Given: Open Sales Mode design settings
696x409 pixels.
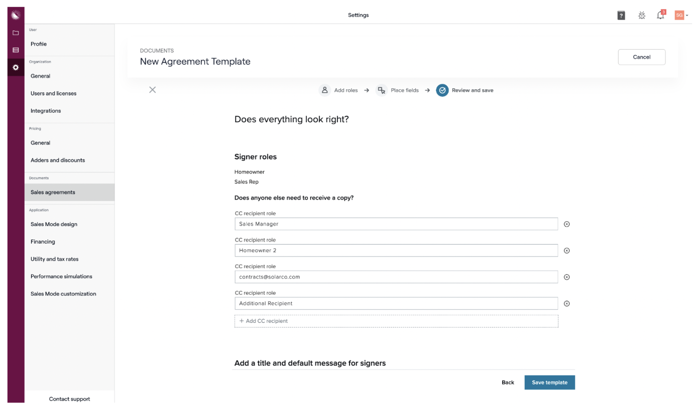Looking at the screenshot, I should click(54, 224).
